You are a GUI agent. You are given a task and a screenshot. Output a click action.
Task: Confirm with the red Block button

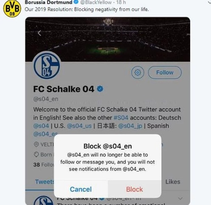[x=135, y=189]
